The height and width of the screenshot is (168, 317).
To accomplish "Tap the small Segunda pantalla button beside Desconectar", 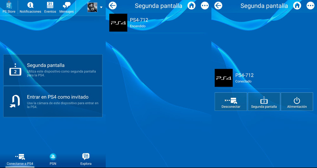I will (x=264, y=102).
